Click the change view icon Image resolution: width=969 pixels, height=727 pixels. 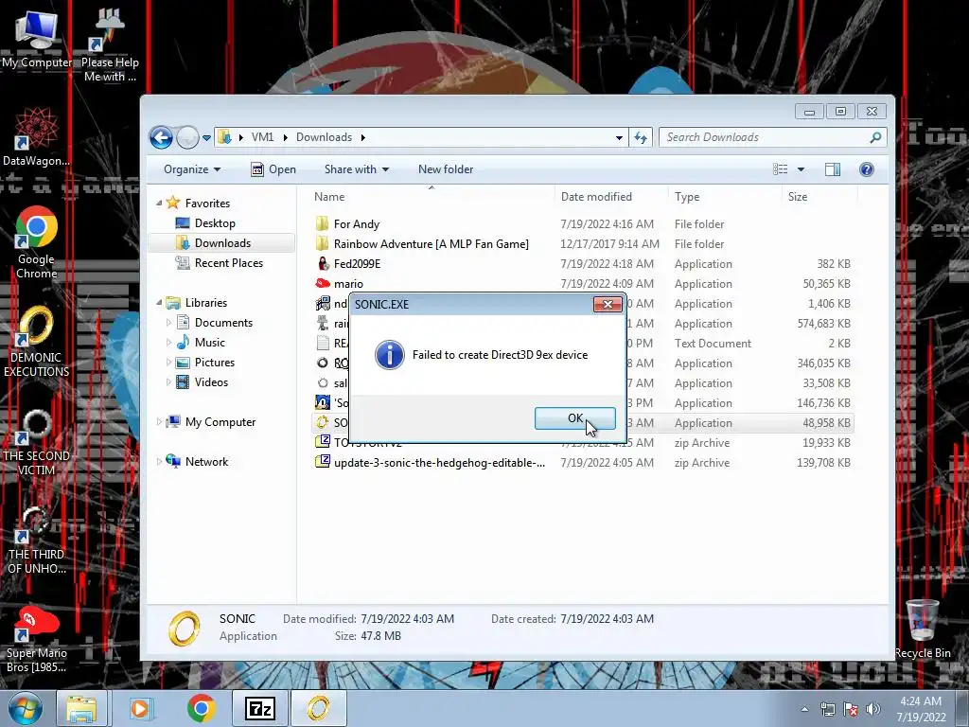(x=781, y=169)
